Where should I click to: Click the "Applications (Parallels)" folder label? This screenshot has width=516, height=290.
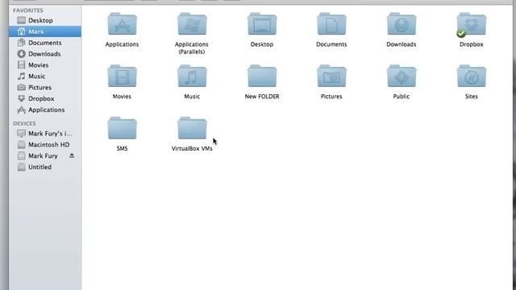point(192,48)
